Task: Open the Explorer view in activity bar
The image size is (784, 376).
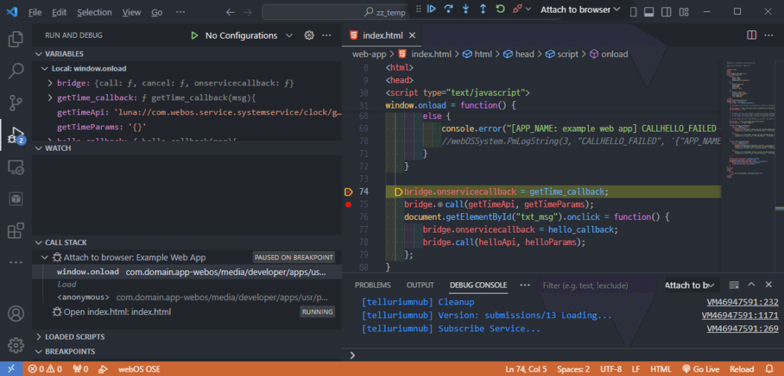Action: 16,39
